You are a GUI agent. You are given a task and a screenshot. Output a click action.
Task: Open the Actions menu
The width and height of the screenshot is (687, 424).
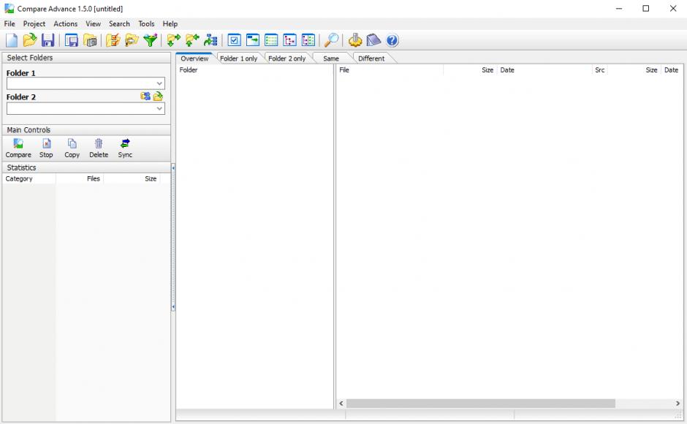[65, 23]
